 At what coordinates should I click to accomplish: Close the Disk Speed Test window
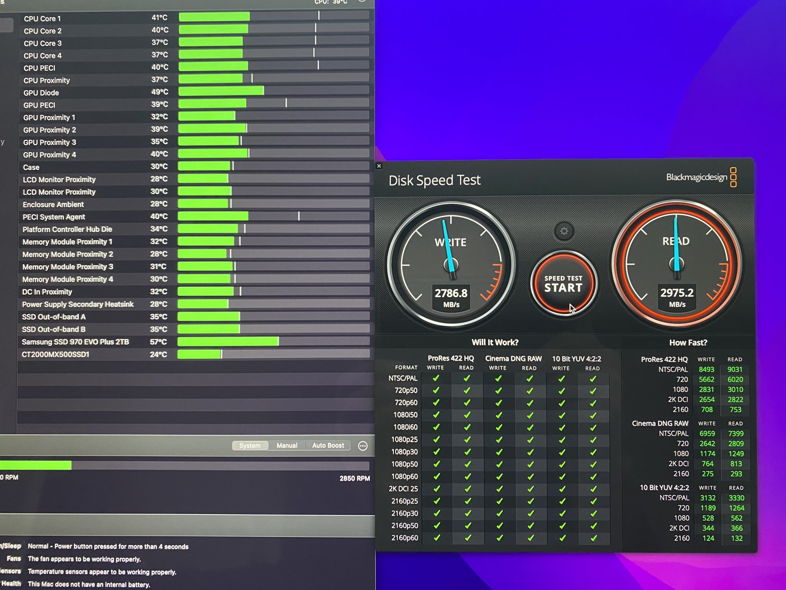(379, 166)
